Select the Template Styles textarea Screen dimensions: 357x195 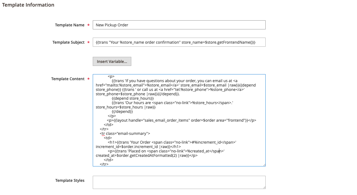click(x=179, y=182)
